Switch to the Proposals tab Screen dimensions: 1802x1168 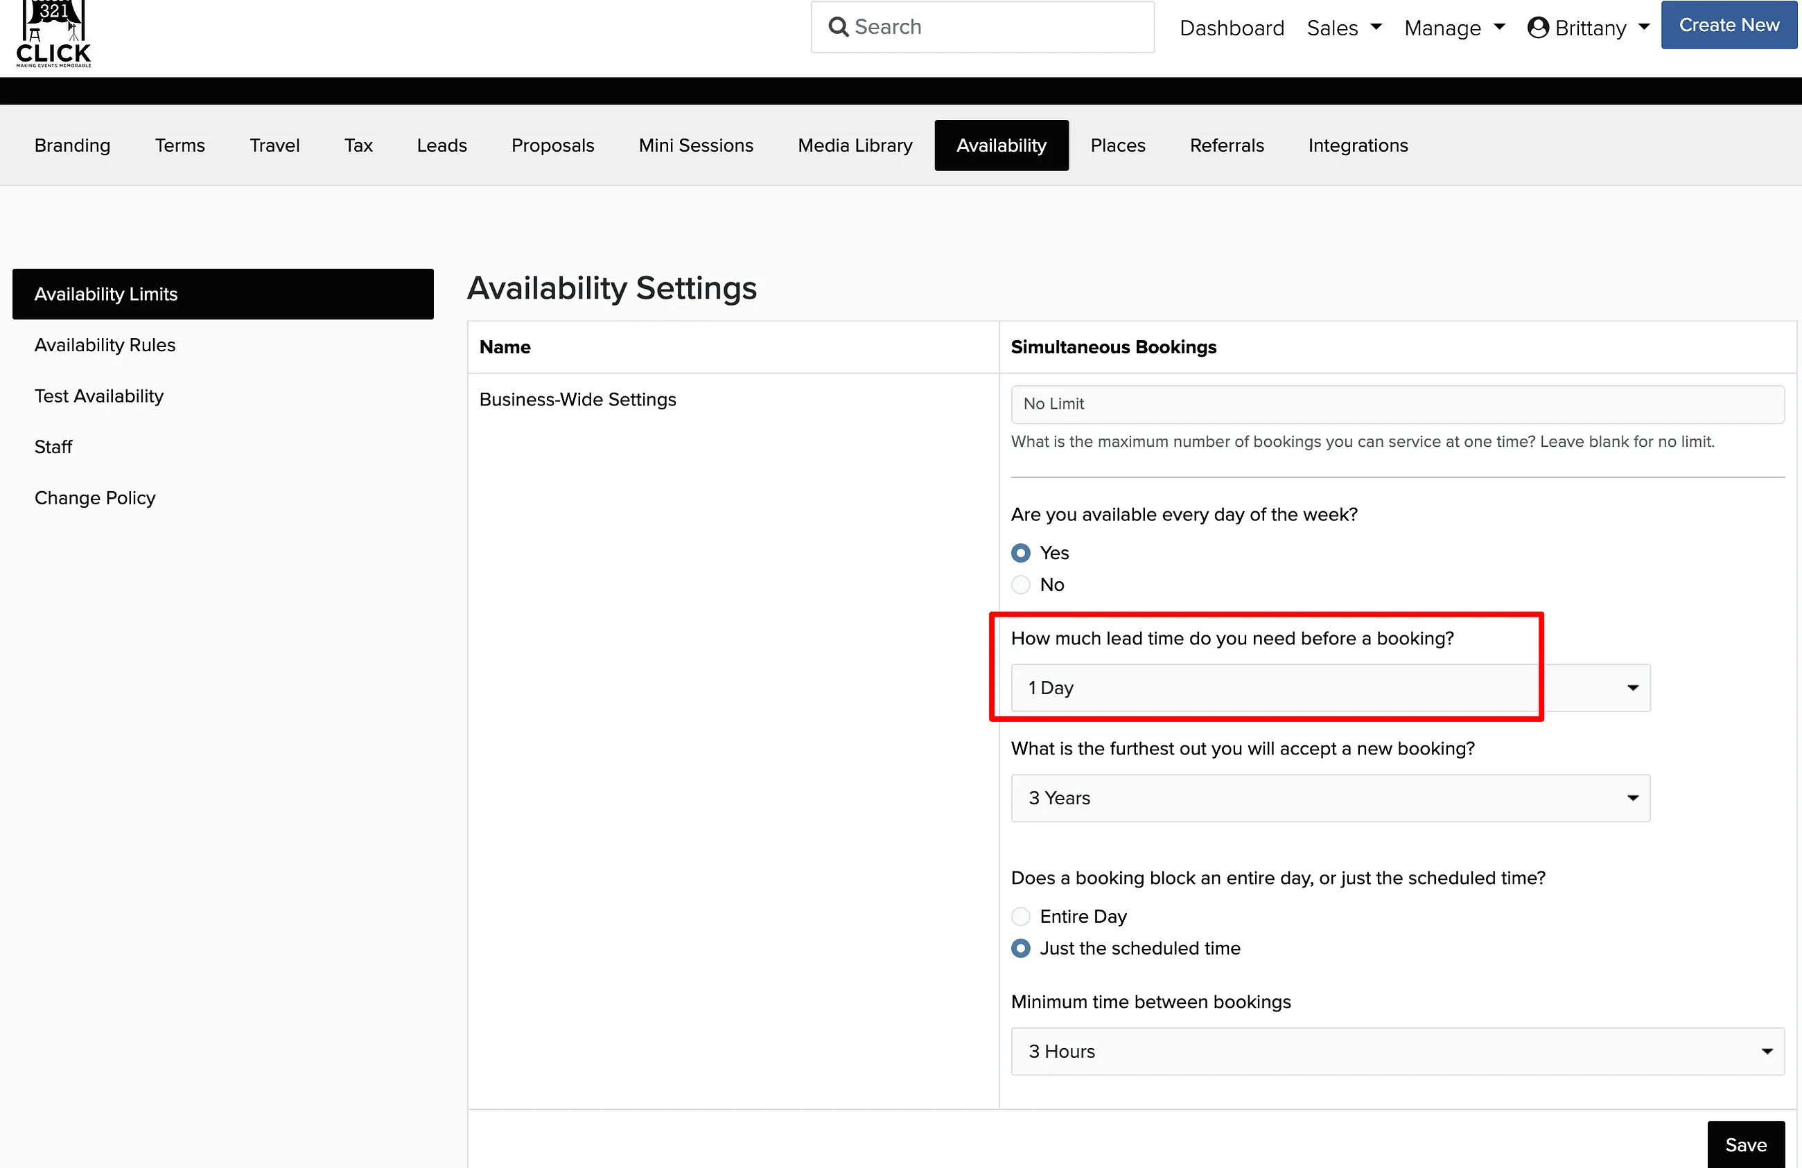pyautogui.click(x=552, y=145)
